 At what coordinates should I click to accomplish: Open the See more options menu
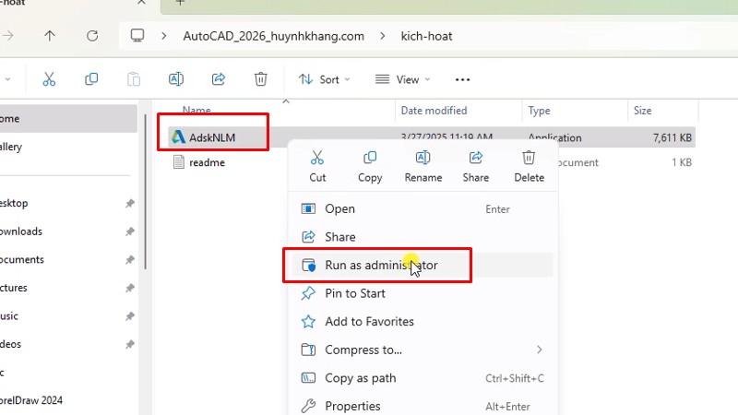(463, 79)
